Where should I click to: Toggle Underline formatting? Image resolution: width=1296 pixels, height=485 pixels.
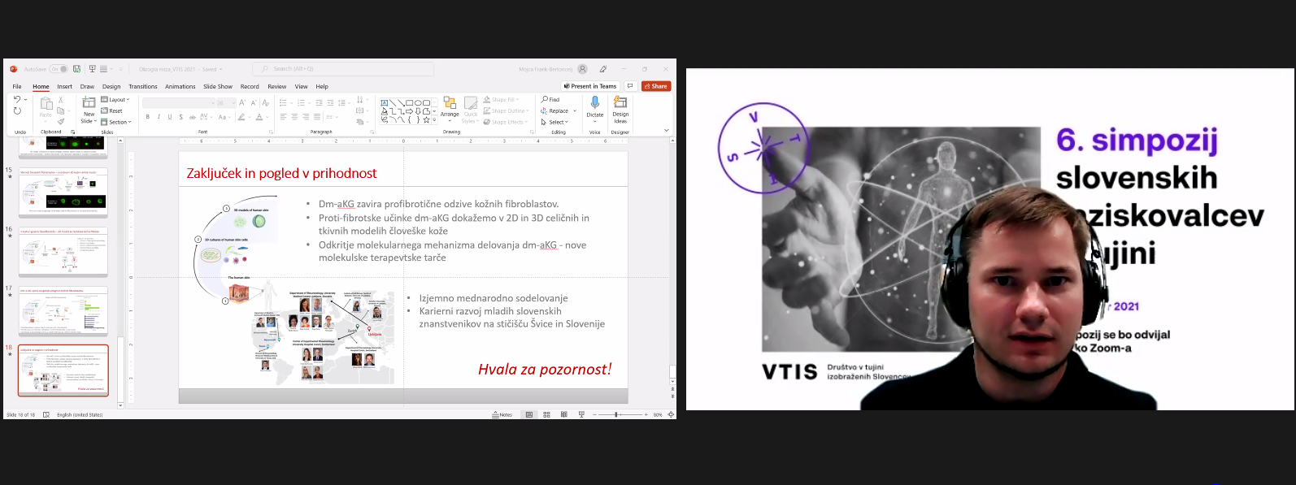click(170, 117)
